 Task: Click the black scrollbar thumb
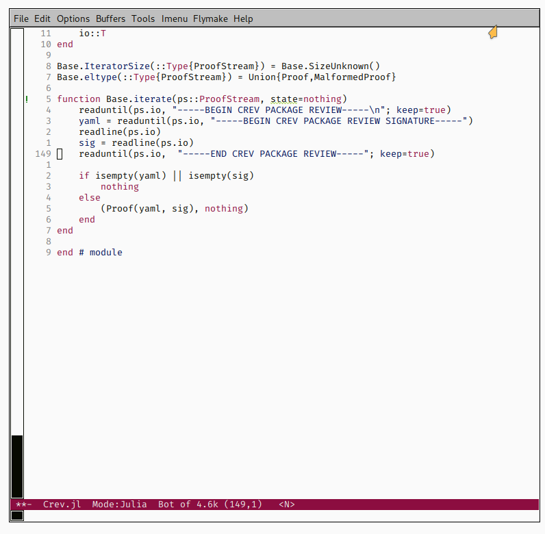pyautogui.click(x=17, y=466)
